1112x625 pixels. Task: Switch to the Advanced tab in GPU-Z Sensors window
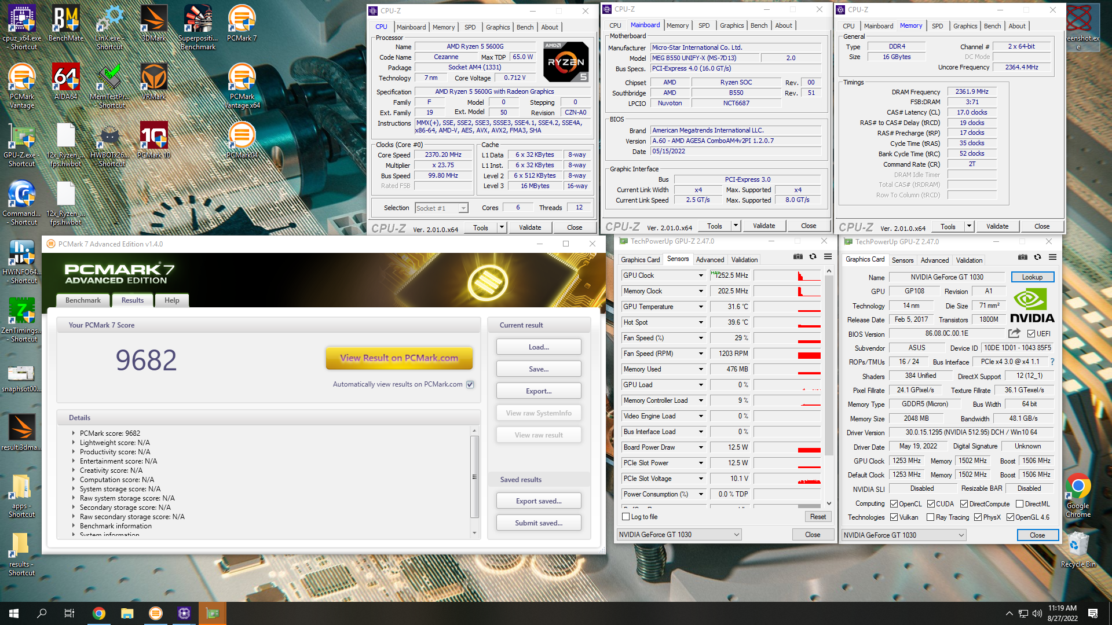710,260
